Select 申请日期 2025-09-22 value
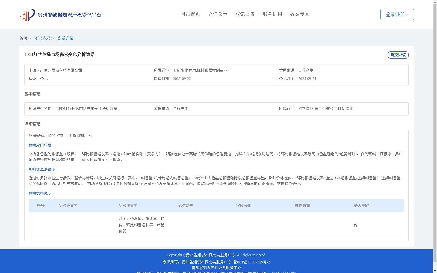Image resolution: width=437 pixels, height=273 pixels. coord(182,79)
